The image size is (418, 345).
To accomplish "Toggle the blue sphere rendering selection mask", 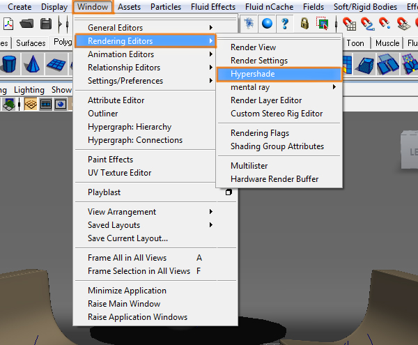I will pos(267,24).
